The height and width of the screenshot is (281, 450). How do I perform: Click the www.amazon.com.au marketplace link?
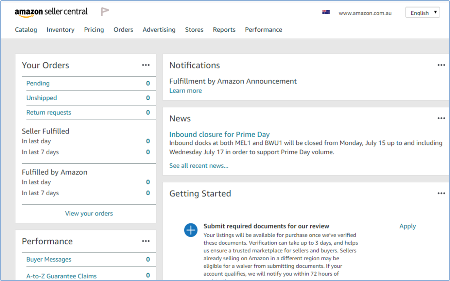[x=365, y=13]
